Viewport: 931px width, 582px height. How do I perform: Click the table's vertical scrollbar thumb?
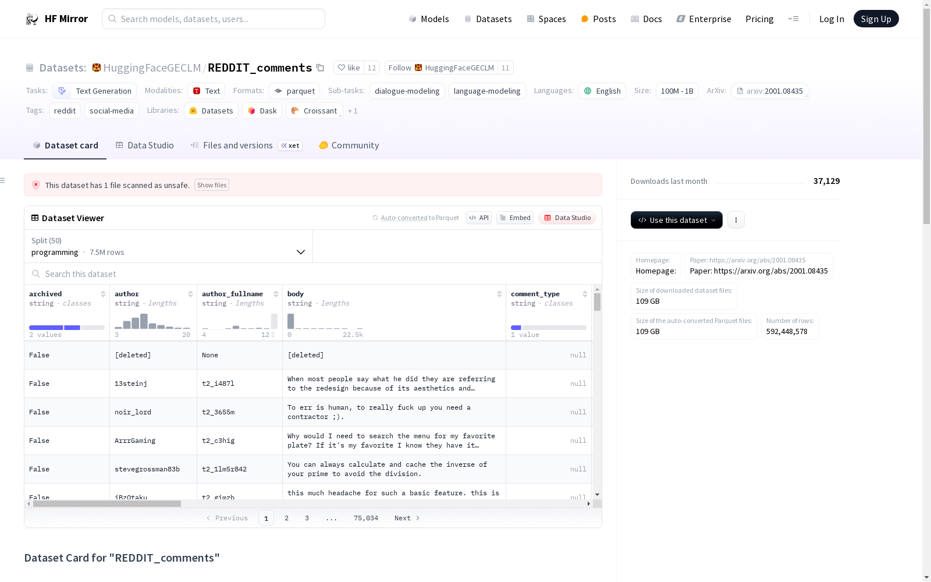click(x=597, y=302)
